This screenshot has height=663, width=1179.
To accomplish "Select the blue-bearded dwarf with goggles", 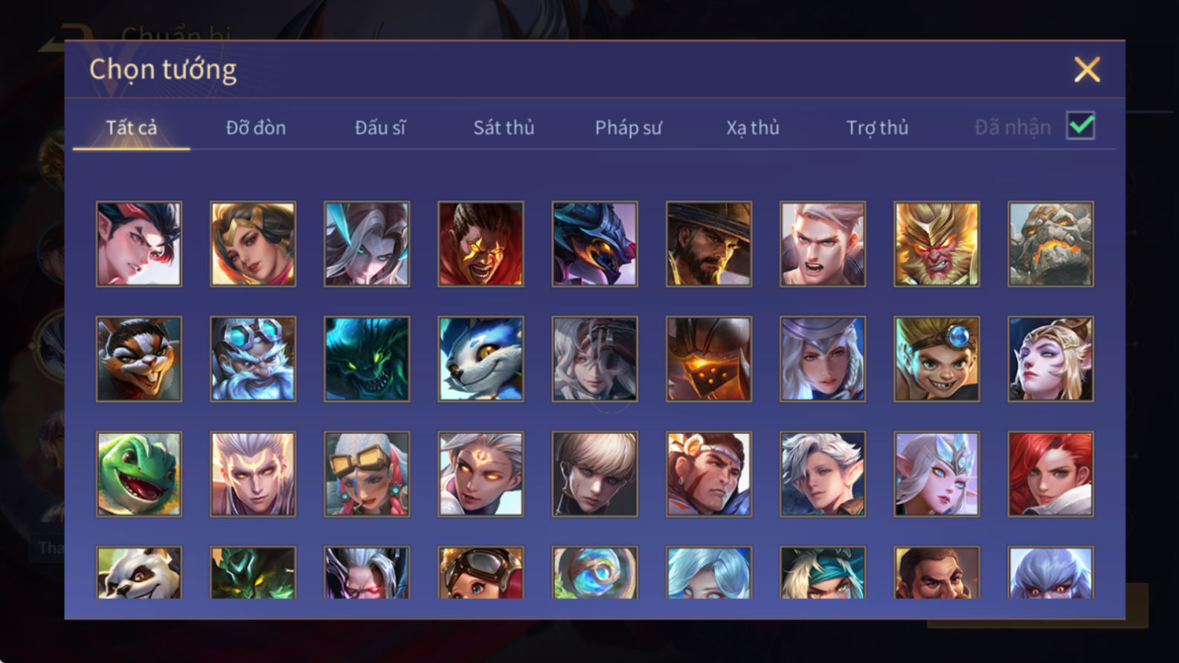I will (253, 359).
